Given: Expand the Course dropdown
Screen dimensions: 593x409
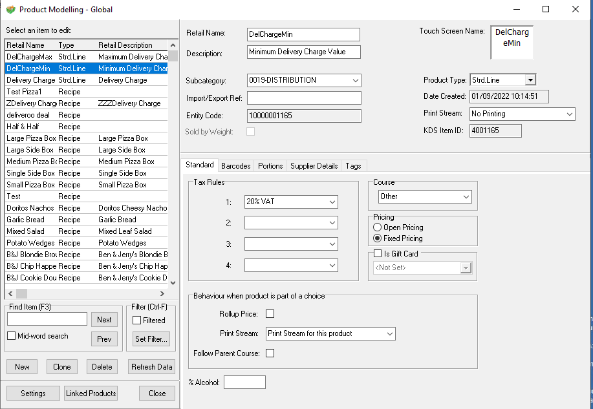Looking at the screenshot, I should [466, 196].
